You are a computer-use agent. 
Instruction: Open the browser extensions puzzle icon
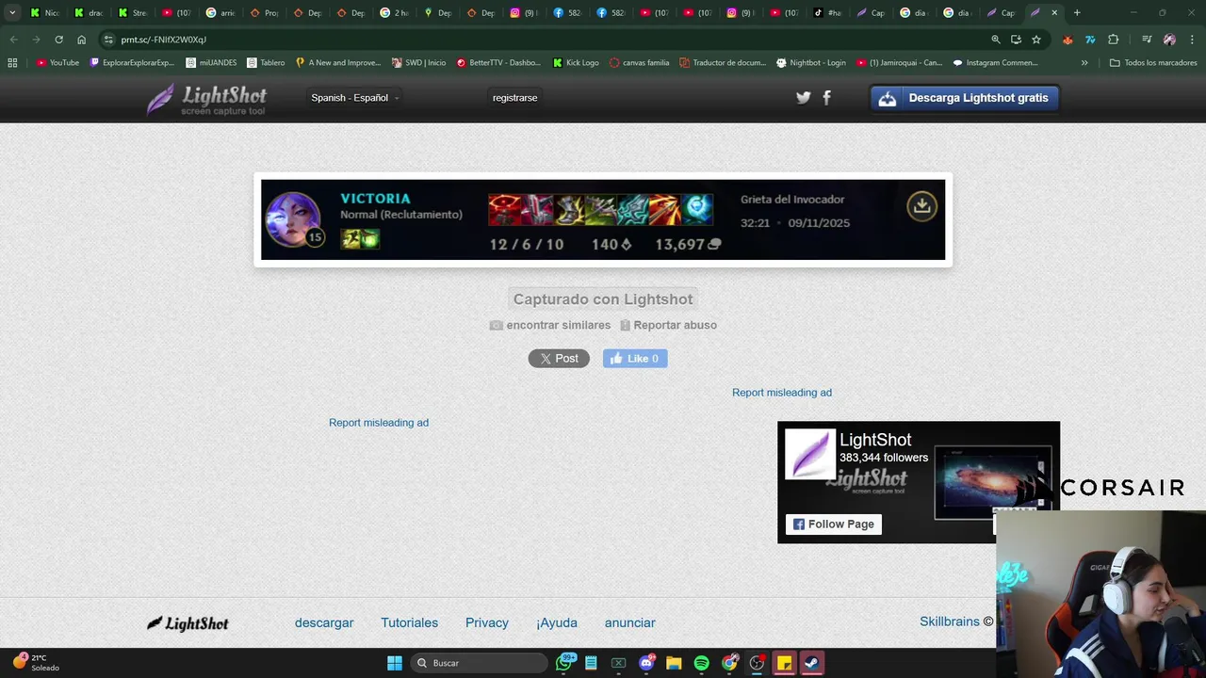coord(1114,40)
